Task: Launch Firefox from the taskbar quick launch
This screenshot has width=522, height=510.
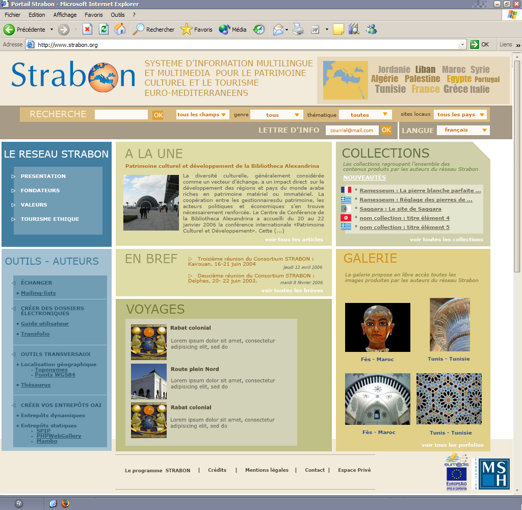Action: 65,503
